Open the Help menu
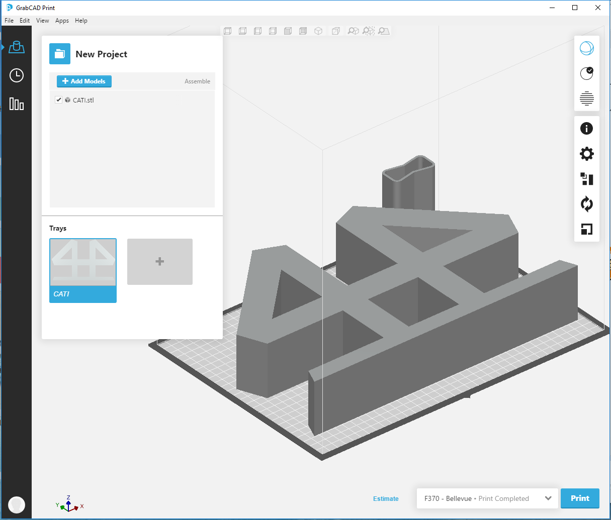Image resolution: width=611 pixels, height=520 pixels. coord(81,21)
